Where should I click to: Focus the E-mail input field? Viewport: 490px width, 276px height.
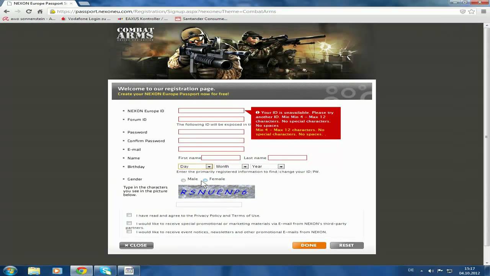[x=211, y=149]
